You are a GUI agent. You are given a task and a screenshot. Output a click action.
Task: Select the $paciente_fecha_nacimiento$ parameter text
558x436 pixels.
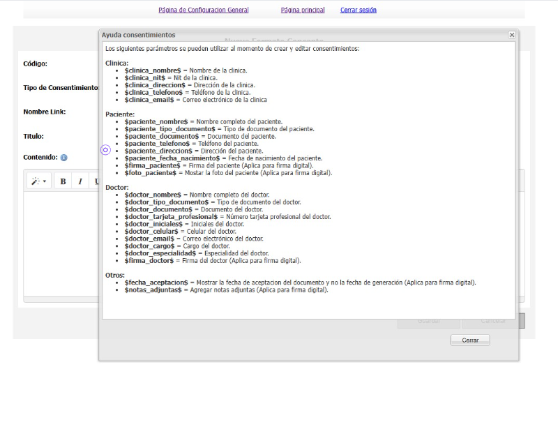pos(172,158)
